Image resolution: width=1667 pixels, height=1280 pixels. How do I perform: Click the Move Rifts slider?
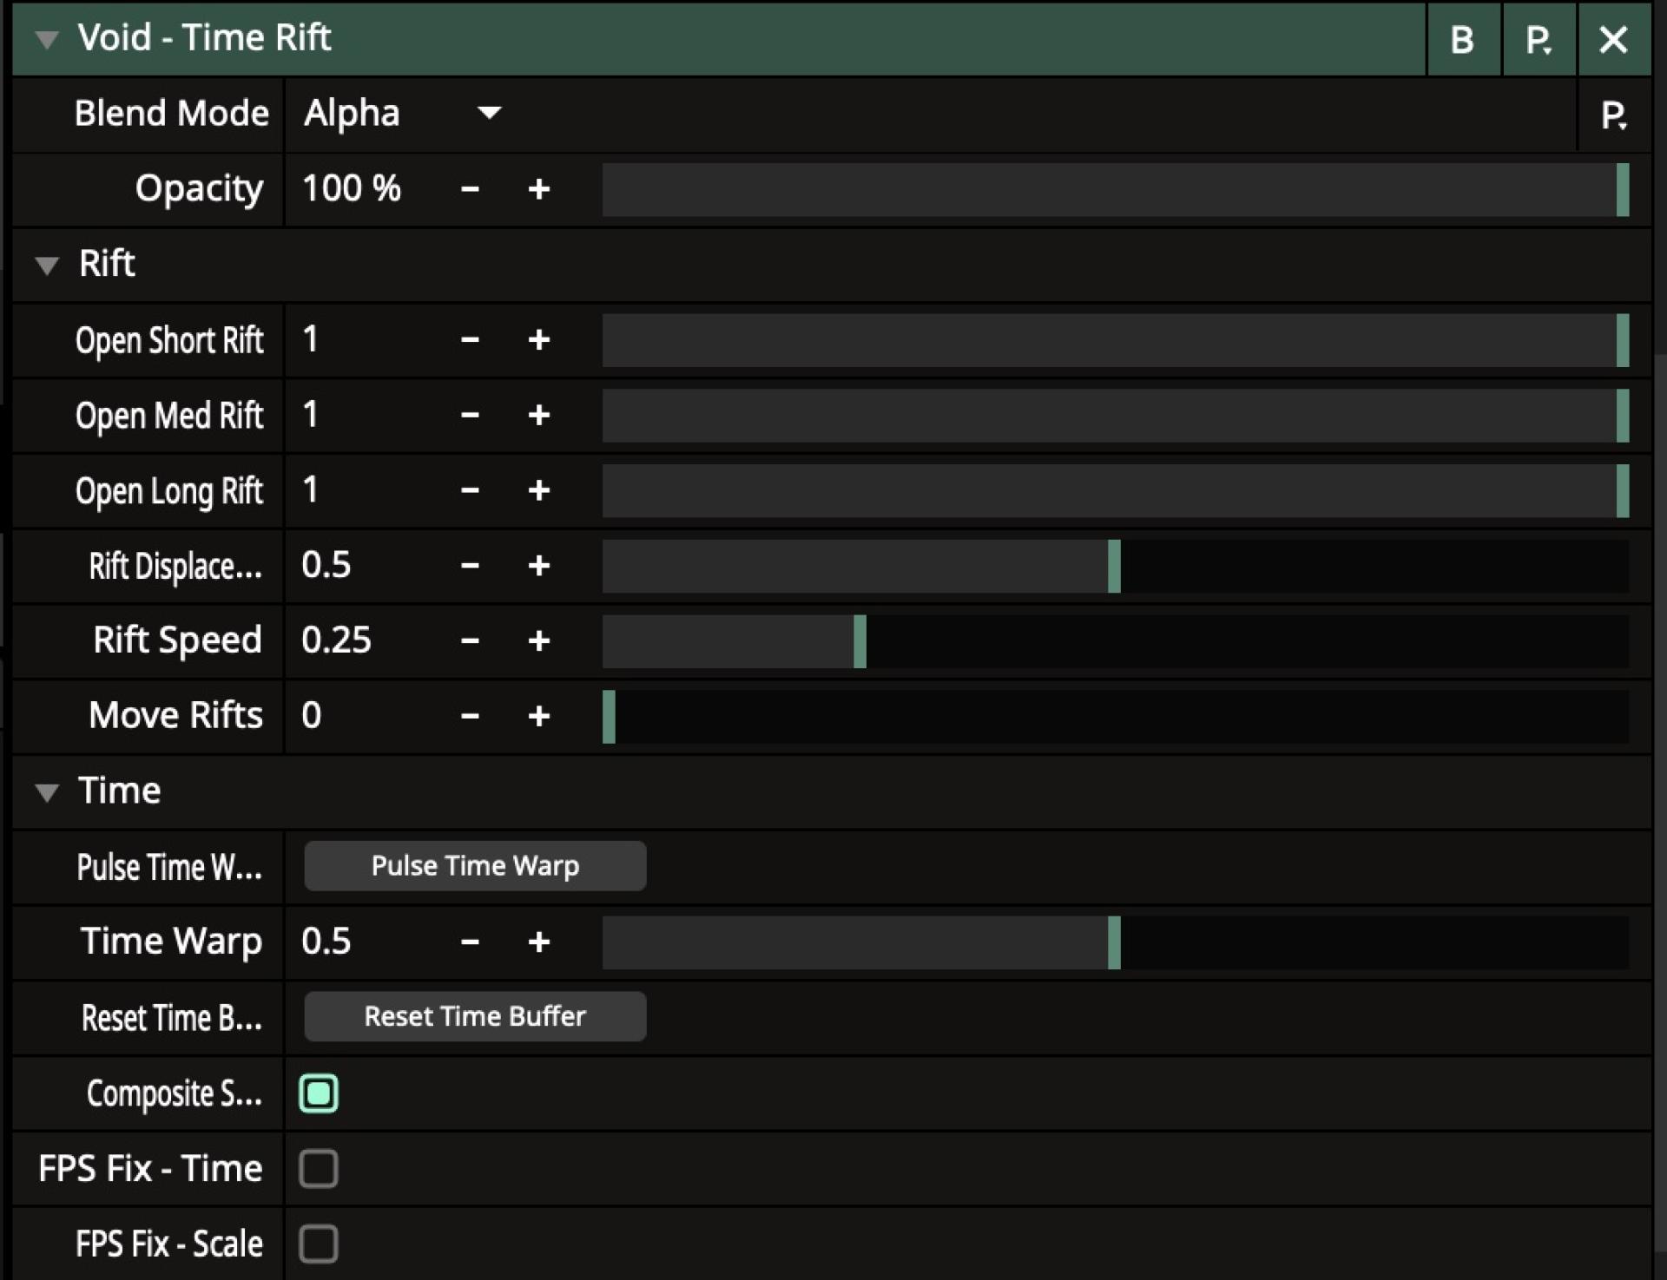(1116, 717)
